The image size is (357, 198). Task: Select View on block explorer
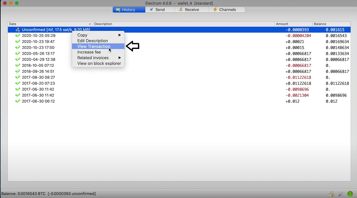click(x=98, y=63)
